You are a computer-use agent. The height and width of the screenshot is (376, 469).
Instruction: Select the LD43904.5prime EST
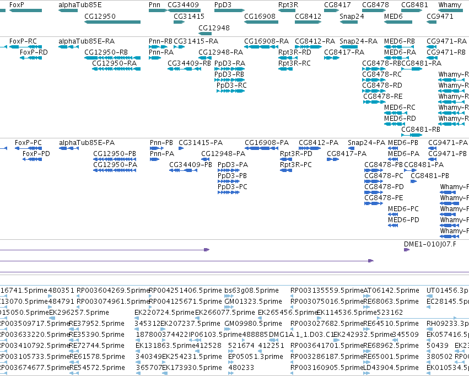point(367,373)
